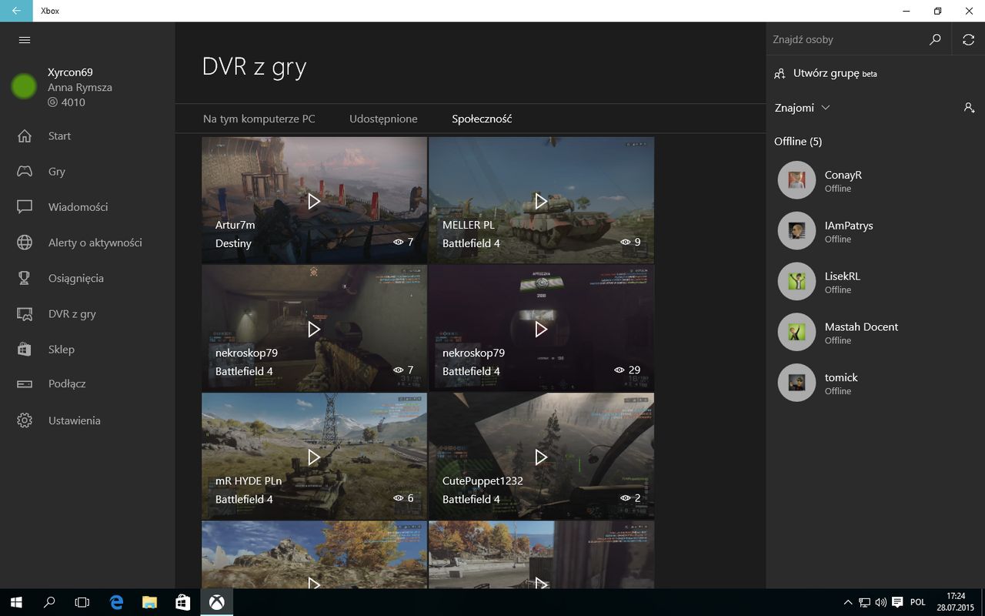
Task: Open File Explorer from taskbar
Action: [149, 602]
